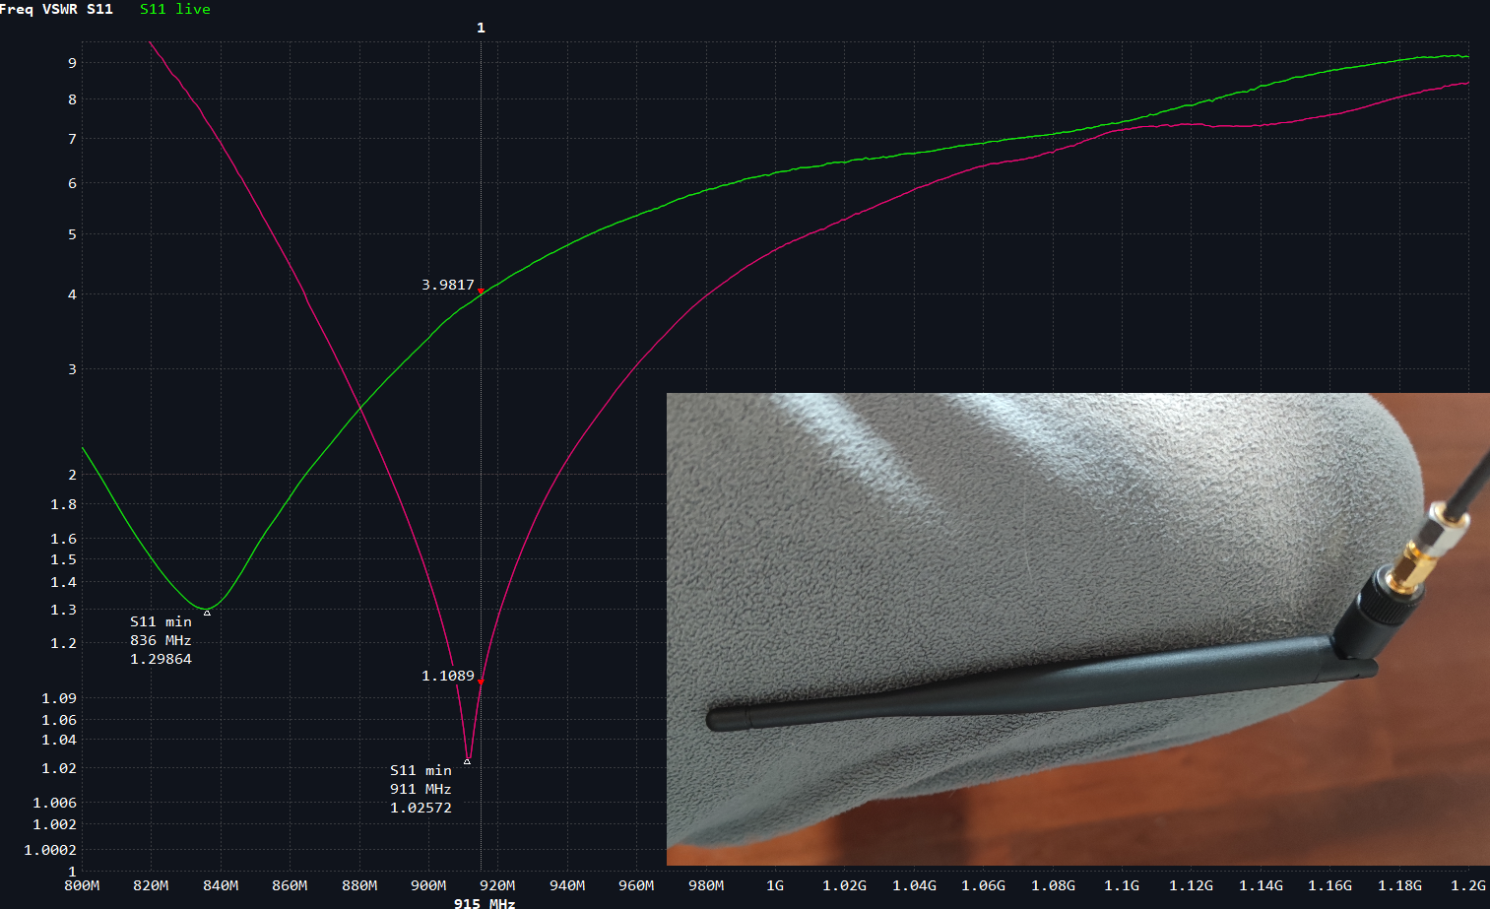Click the 1G frequency axis tick label
The image size is (1490, 909).
[x=775, y=885]
